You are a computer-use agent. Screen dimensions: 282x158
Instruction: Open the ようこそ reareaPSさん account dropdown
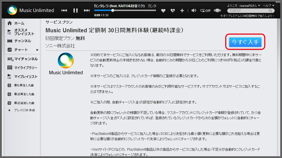pyautogui.click(x=243, y=6)
